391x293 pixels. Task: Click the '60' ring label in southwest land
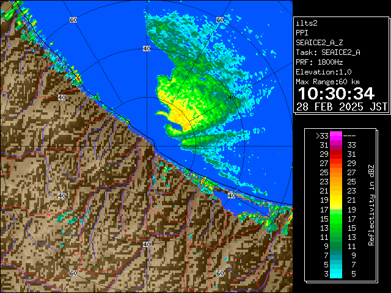point(73,273)
